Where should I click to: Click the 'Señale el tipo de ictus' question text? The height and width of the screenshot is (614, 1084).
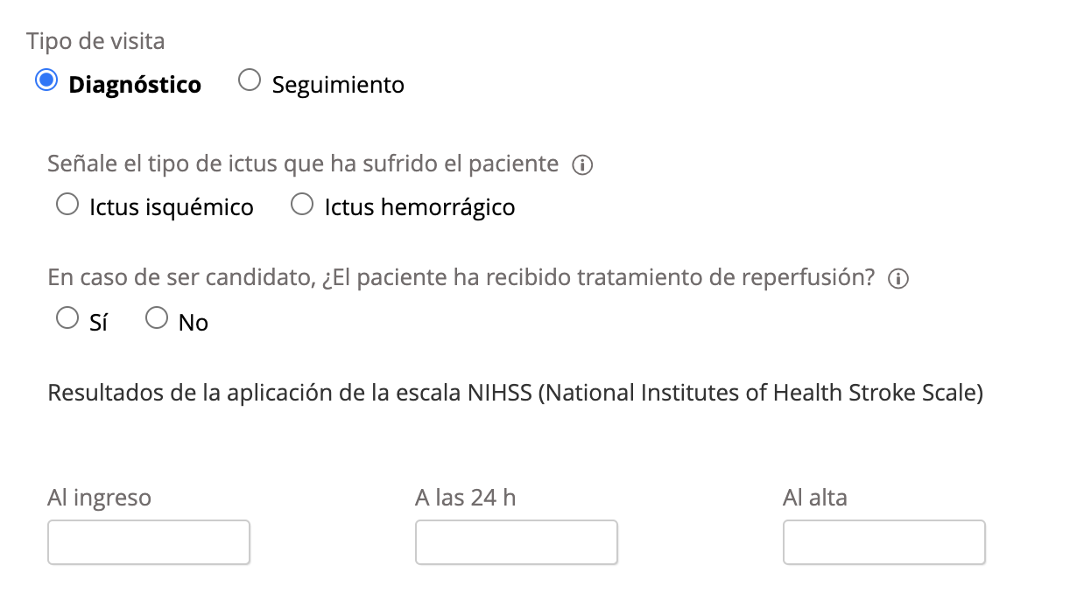303,164
